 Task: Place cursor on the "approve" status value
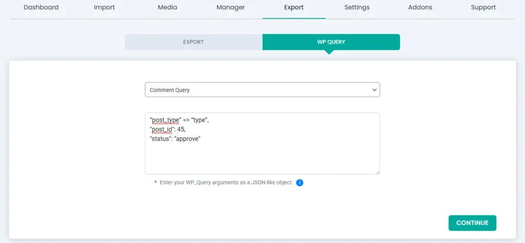pos(188,138)
